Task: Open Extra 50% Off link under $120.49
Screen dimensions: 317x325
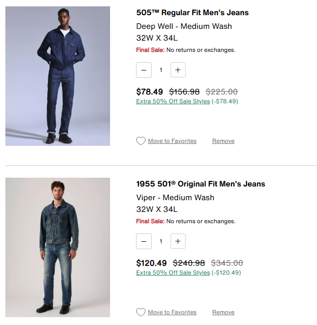Action: click(x=173, y=273)
